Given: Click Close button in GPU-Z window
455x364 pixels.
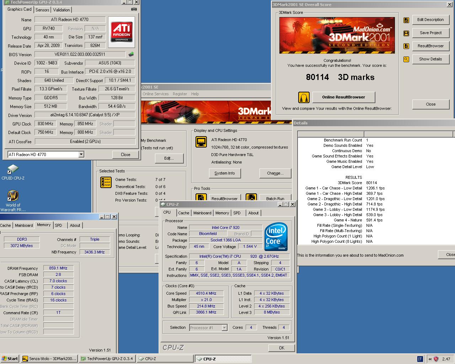Looking at the screenshot, I should pos(125,155).
